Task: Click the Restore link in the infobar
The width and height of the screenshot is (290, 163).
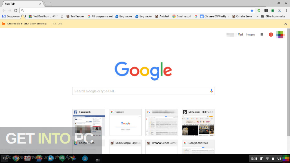Action: 57,24
